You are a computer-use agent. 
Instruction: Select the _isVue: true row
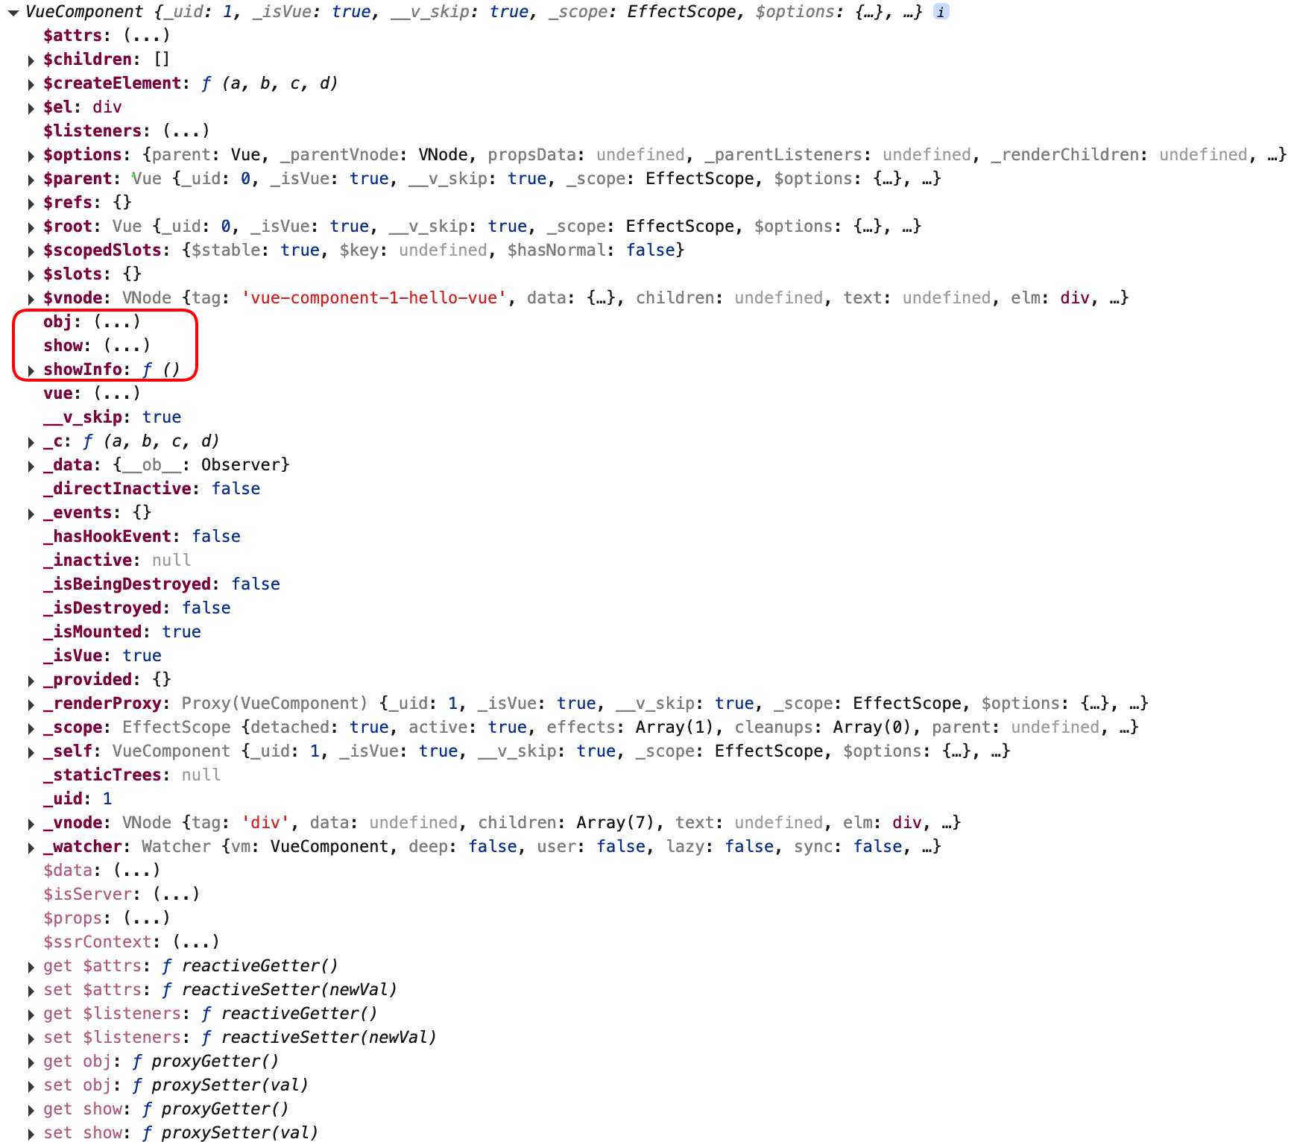pyautogui.click(x=103, y=655)
